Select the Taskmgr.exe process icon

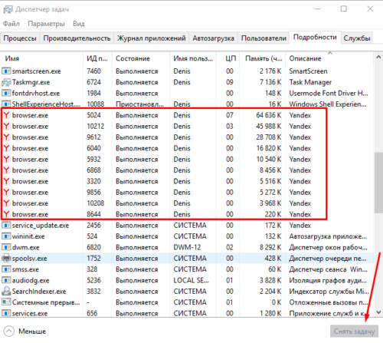pyautogui.click(x=6, y=82)
